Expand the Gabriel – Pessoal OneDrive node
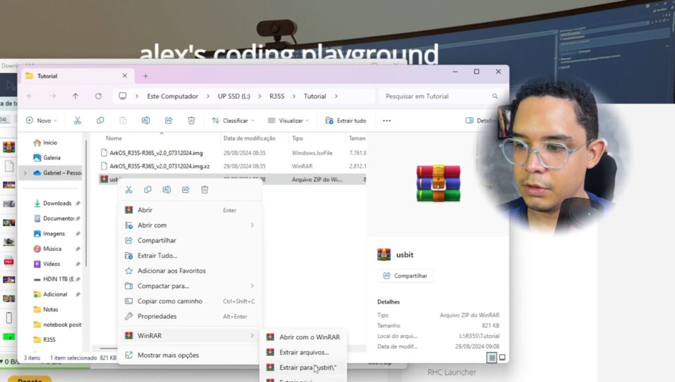Image resolution: width=675 pixels, height=382 pixels. [x=25, y=173]
